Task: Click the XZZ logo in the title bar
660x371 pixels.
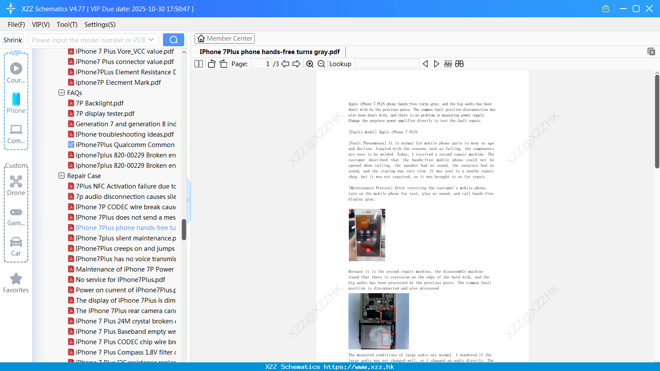Action: coord(11,9)
